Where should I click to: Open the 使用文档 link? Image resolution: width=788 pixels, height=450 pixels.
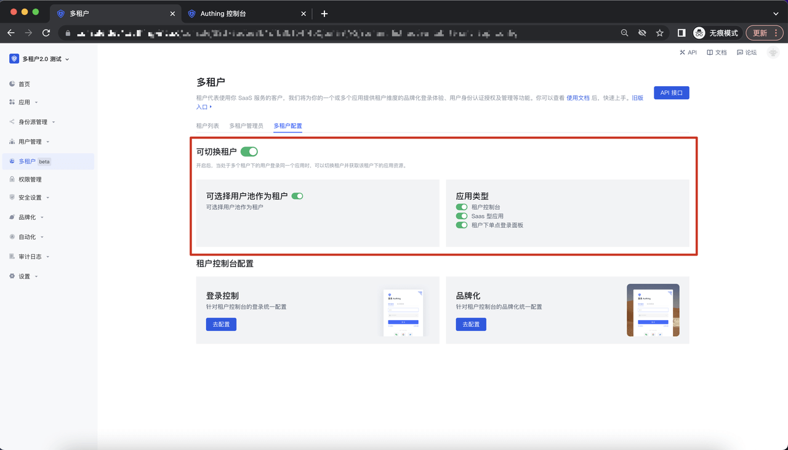[x=577, y=98]
